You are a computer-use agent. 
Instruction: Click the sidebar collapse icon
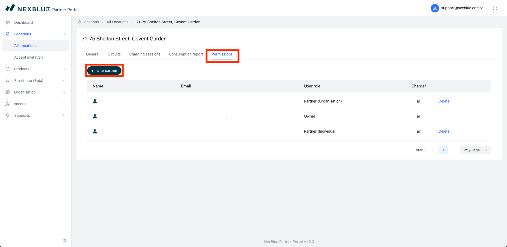pos(65,240)
